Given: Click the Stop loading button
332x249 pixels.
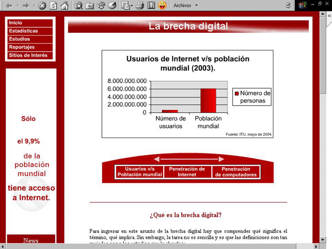Looking at the screenshot, I should click(42, 6).
